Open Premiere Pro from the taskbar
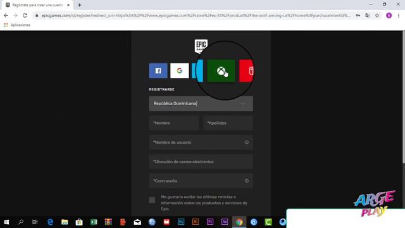The width and height of the screenshot is (405, 228). click(210, 222)
